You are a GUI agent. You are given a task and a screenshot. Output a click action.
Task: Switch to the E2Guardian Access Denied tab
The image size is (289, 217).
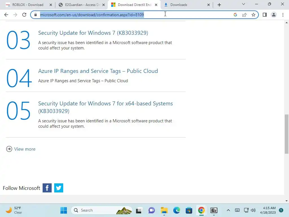pyautogui.click(x=82, y=5)
